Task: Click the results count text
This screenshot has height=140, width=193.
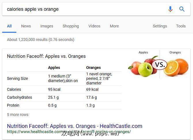Action: (40, 39)
